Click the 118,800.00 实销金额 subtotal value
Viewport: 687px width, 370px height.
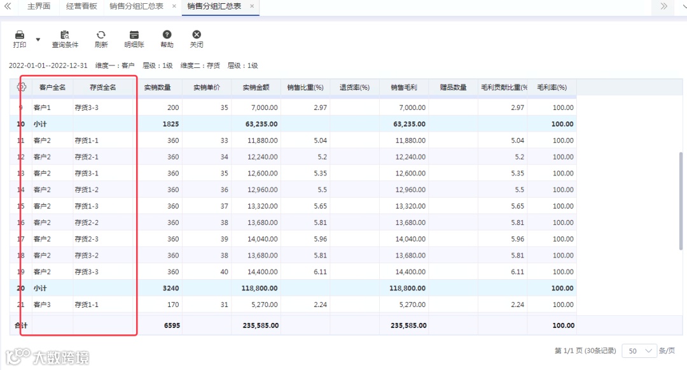(x=260, y=288)
